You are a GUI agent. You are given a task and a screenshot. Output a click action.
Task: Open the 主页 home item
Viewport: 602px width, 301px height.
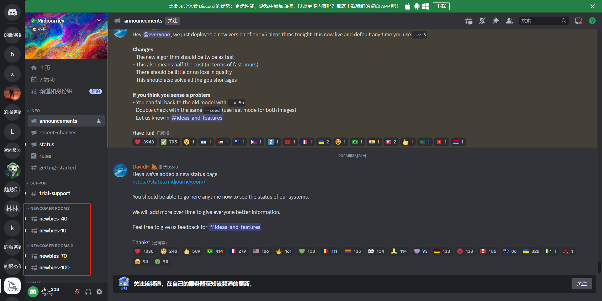66,68
